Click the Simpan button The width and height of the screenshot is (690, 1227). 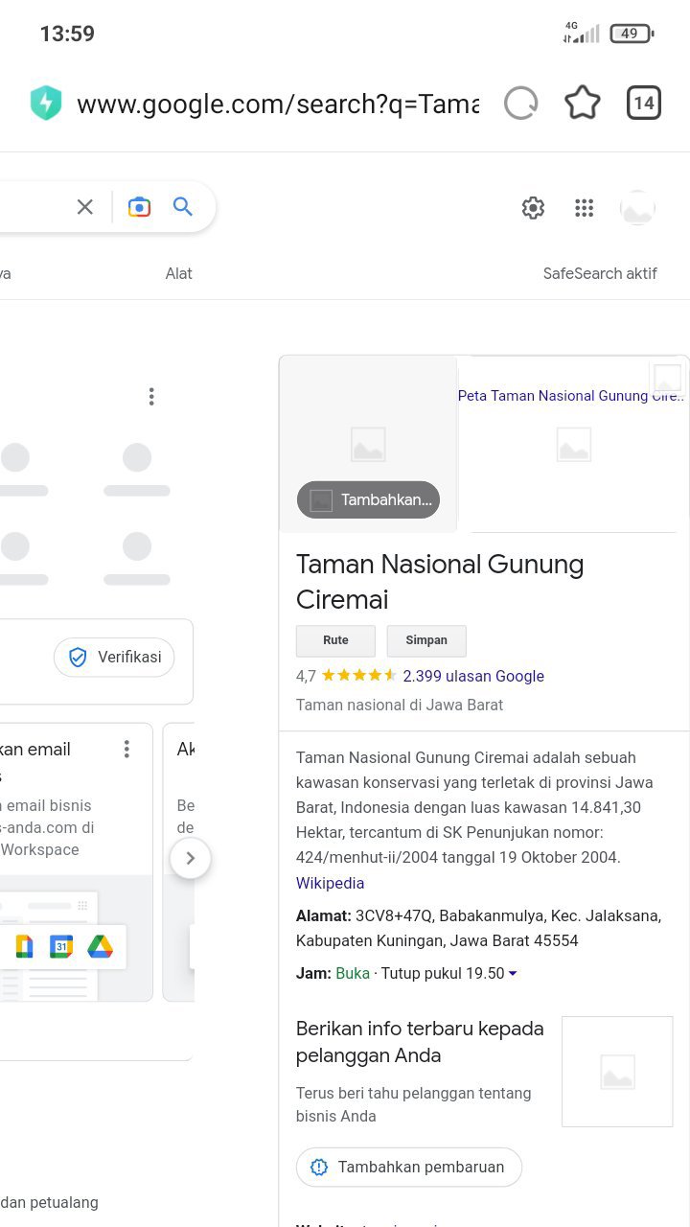426,640
